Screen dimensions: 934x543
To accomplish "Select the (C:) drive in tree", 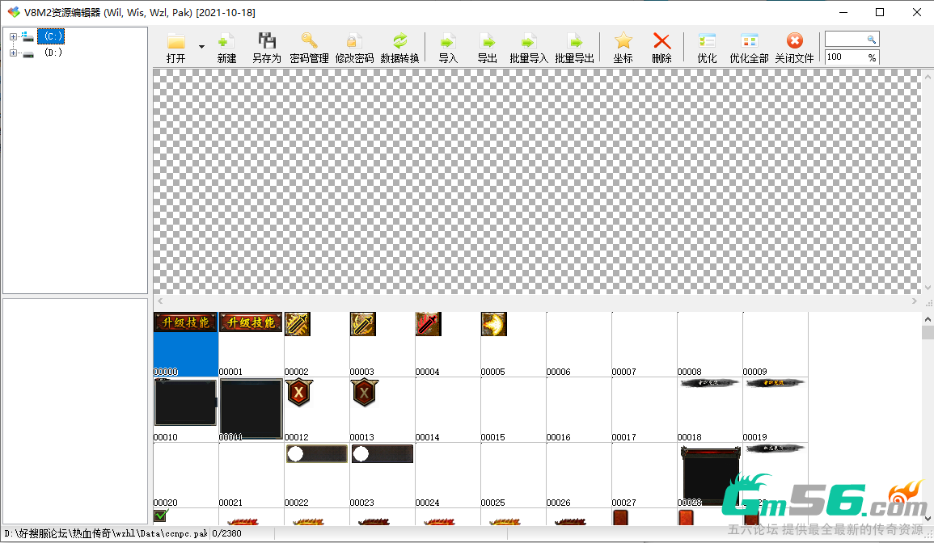I will [x=51, y=36].
